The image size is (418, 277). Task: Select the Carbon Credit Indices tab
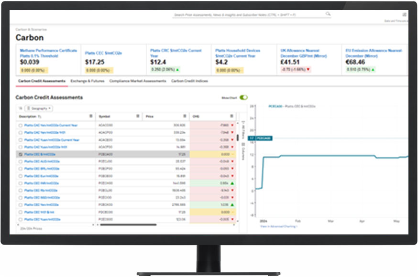[189, 81]
